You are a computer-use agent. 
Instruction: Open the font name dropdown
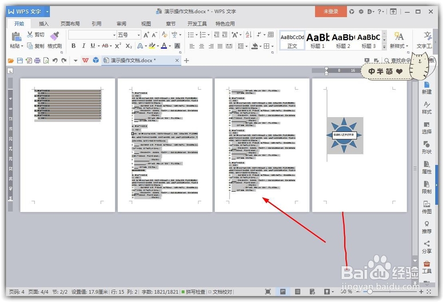(x=115, y=35)
